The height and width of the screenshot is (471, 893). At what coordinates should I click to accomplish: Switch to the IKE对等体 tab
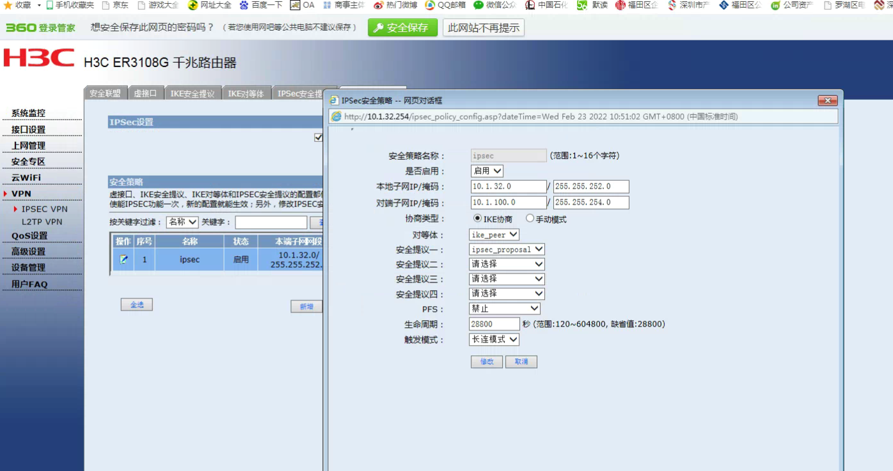pyautogui.click(x=246, y=93)
